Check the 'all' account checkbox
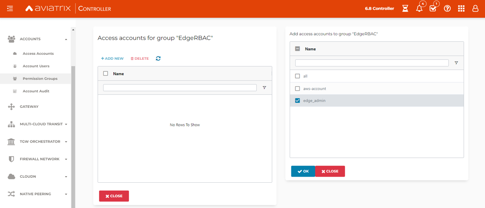485x208 pixels. click(x=297, y=76)
